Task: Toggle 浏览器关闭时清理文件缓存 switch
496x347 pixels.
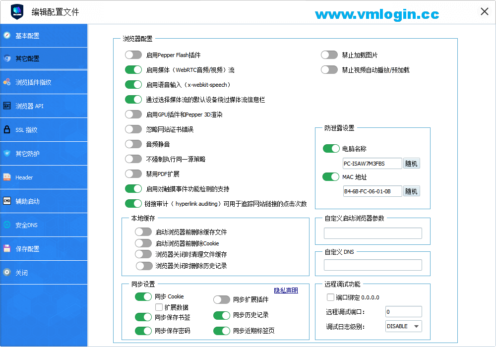Action: pyautogui.click(x=143, y=254)
